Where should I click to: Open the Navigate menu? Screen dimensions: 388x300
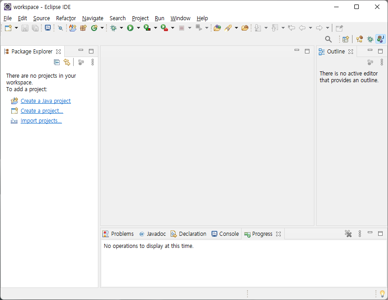click(93, 18)
